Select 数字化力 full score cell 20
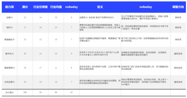Viewport: 187px width, 98px height. coord(25,53)
